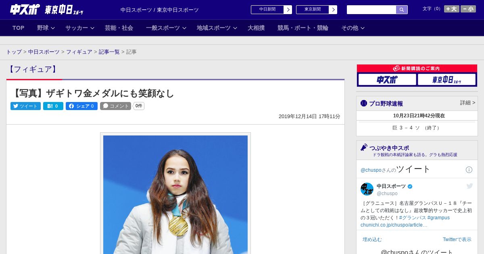Click the 0件 comment count
The image size is (484, 254).
point(139,106)
